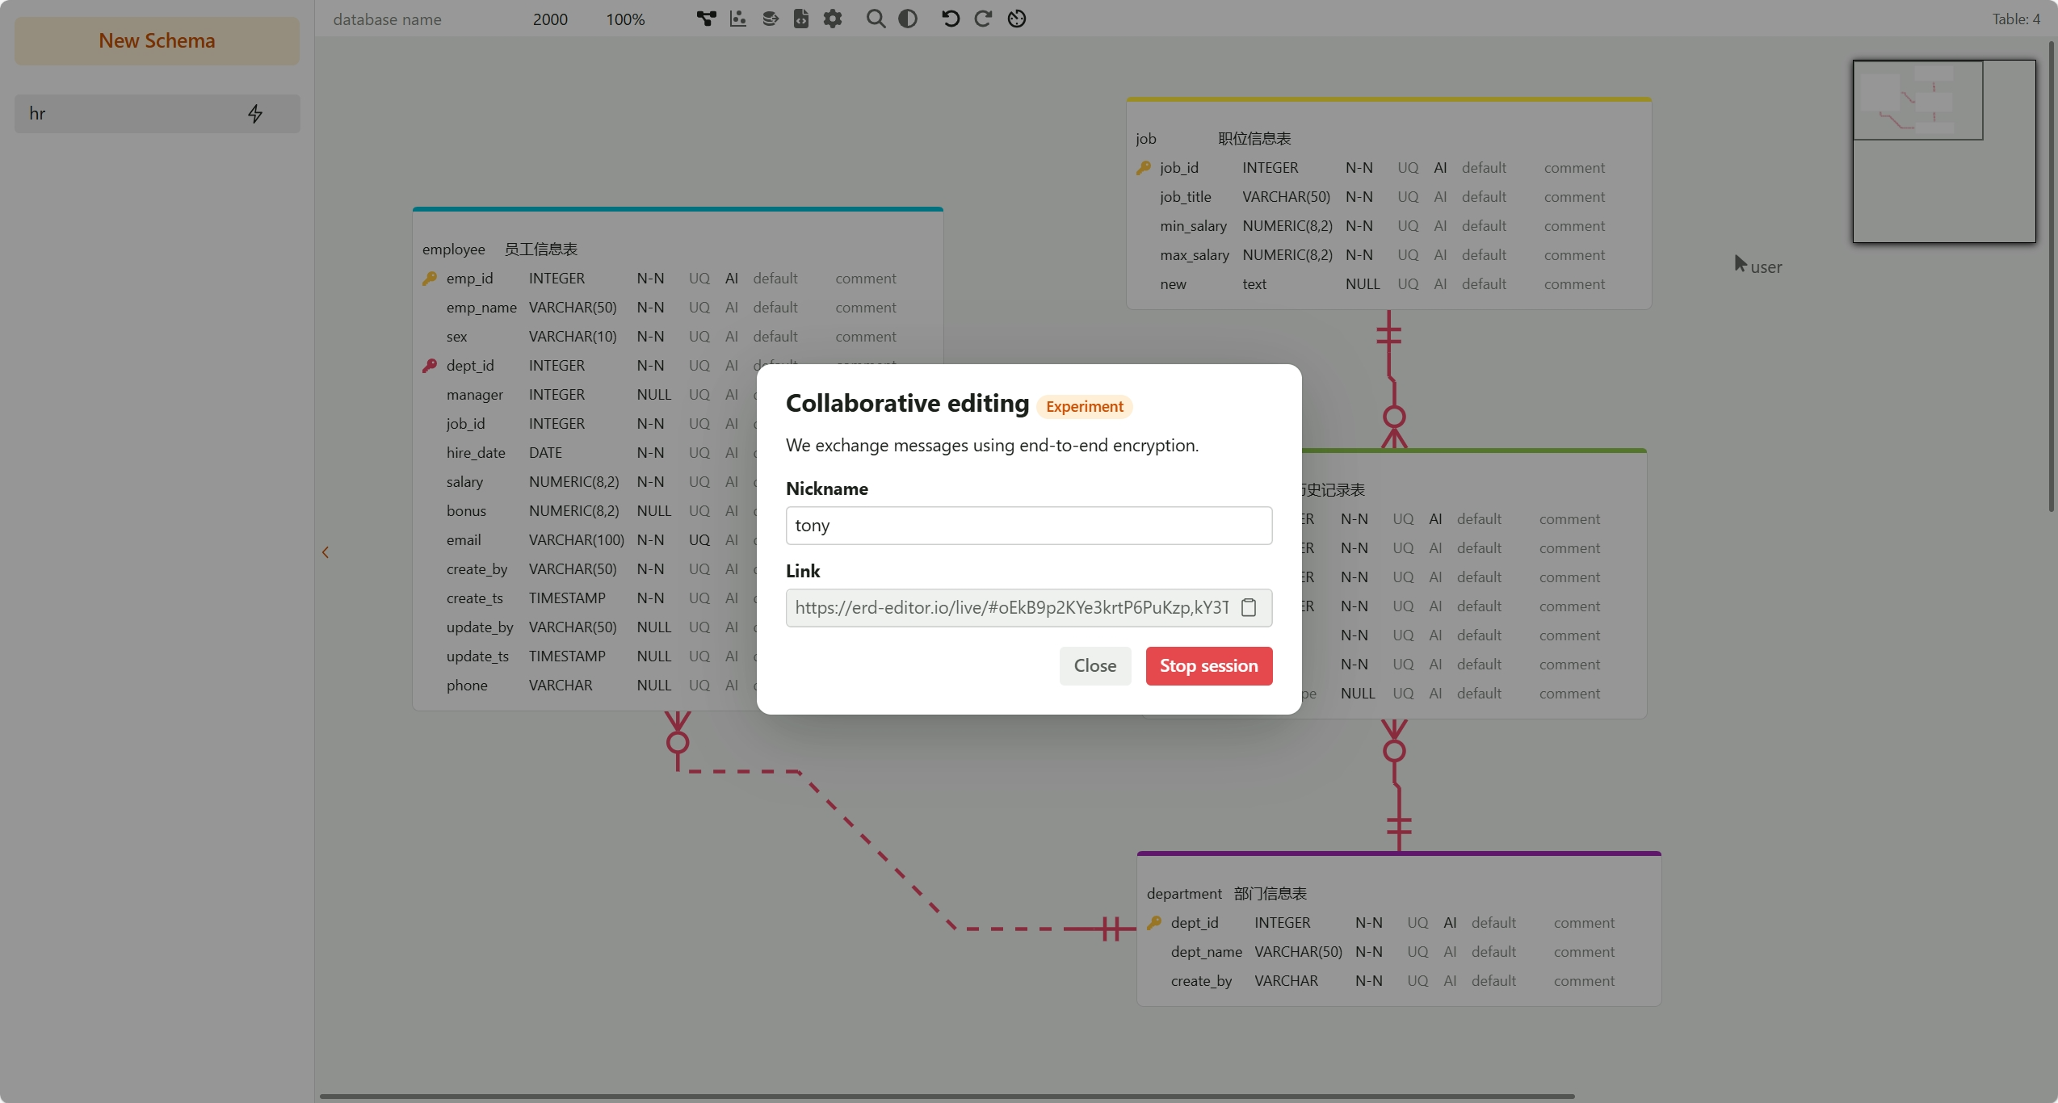This screenshot has height=1103, width=2058.
Task: Click lightning icon on hr schema
Action: click(255, 114)
